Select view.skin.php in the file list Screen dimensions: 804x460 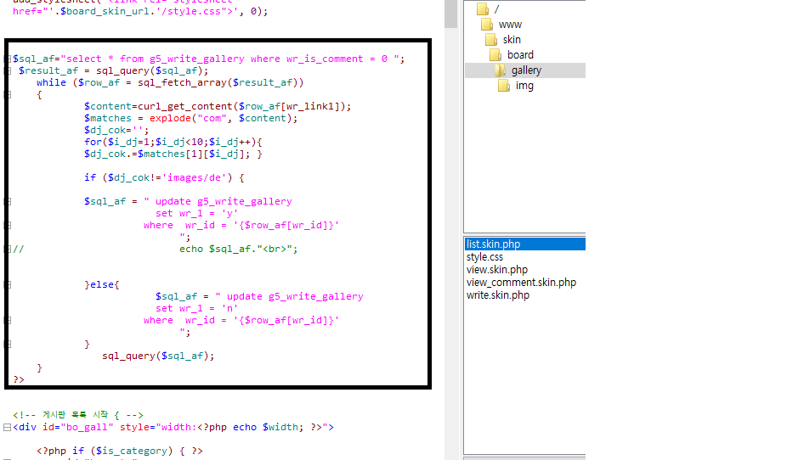(x=496, y=270)
